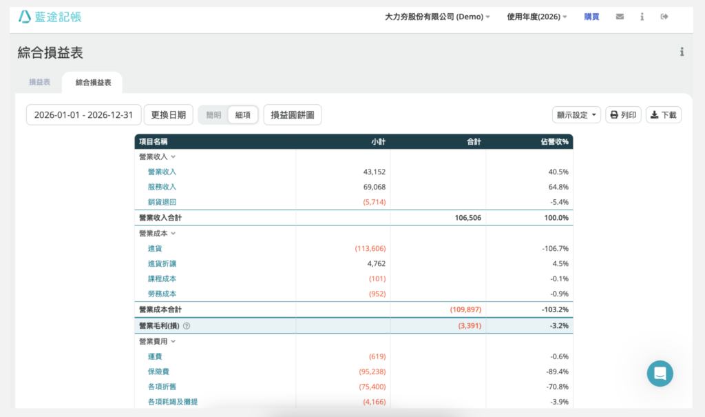
Task: Click the 藍途記帳 logo icon
Action: tap(25, 17)
